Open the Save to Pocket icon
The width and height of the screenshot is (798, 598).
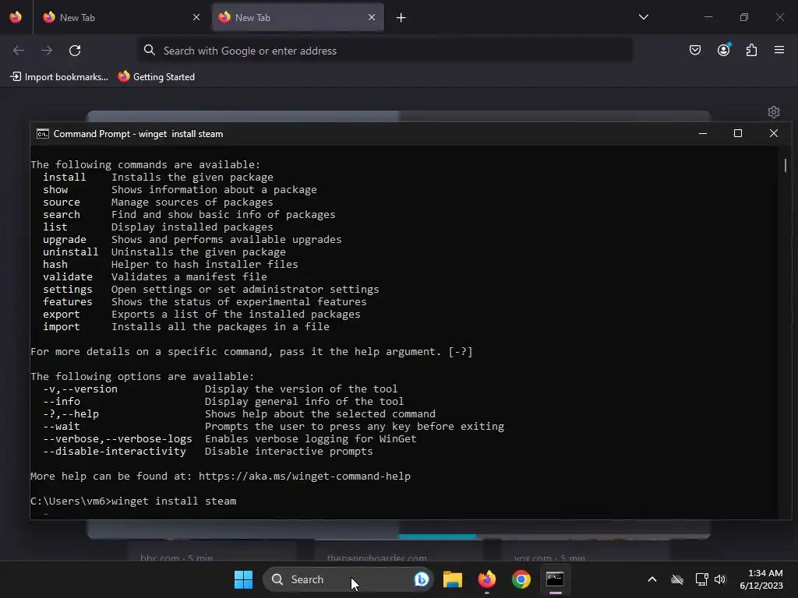point(694,50)
